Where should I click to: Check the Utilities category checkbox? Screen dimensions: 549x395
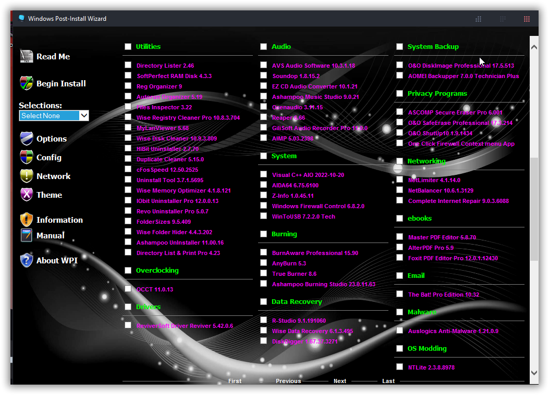click(128, 46)
